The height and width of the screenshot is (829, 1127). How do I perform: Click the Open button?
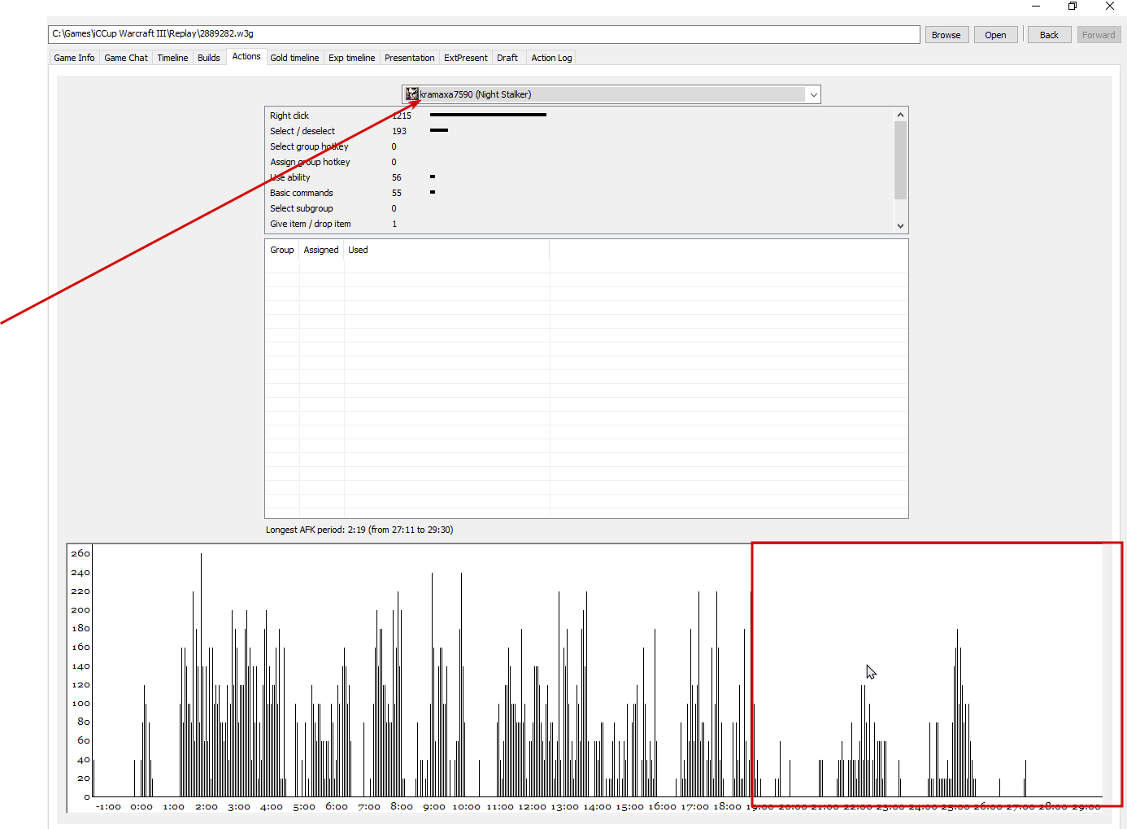tap(995, 35)
